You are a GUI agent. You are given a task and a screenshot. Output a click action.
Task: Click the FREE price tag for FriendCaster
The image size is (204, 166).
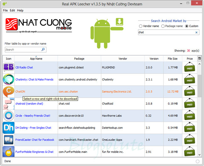pos(190,139)
